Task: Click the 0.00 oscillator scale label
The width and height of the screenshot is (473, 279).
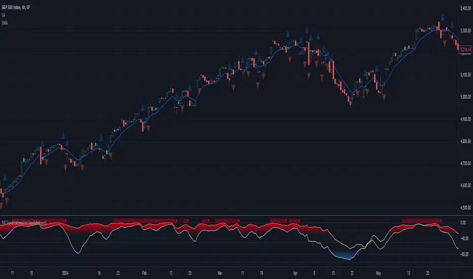Action: [463, 223]
